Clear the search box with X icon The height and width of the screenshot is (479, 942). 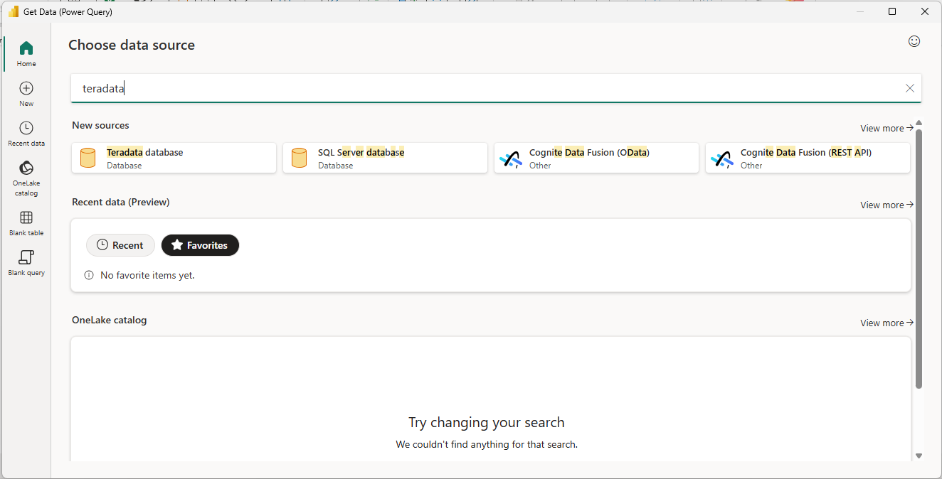point(910,88)
